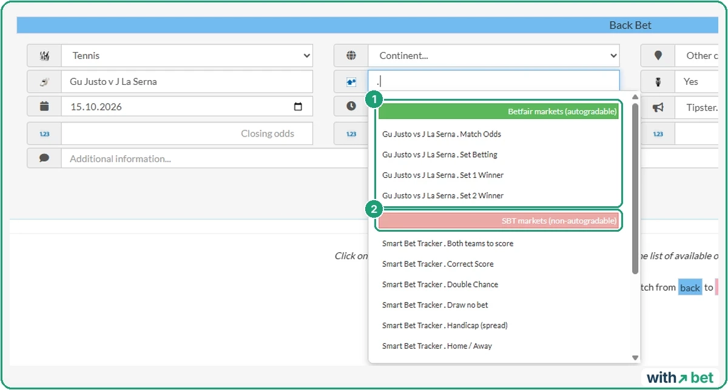The height and width of the screenshot is (390, 728).
Task: Focus the market search input field
Action: pyautogui.click(x=494, y=82)
